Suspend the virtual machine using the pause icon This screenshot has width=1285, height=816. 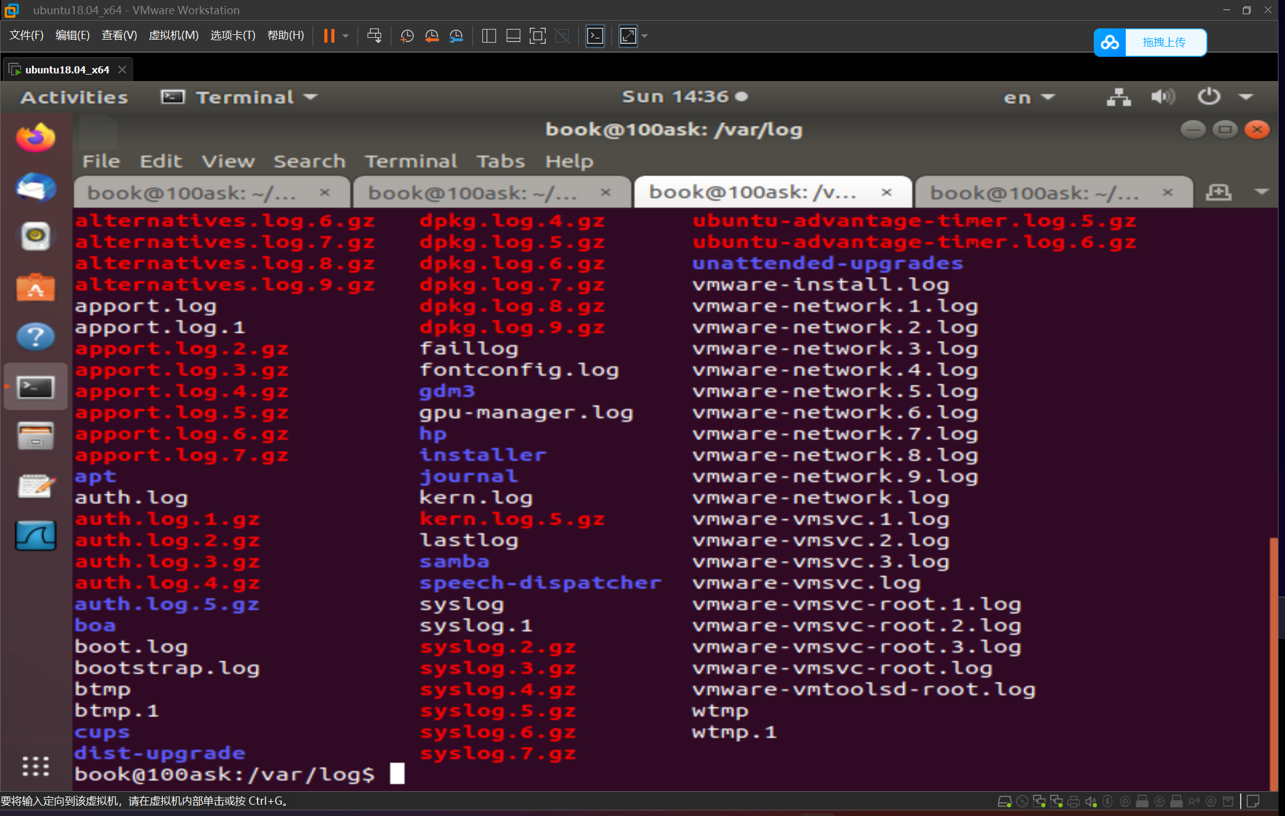[330, 36]
